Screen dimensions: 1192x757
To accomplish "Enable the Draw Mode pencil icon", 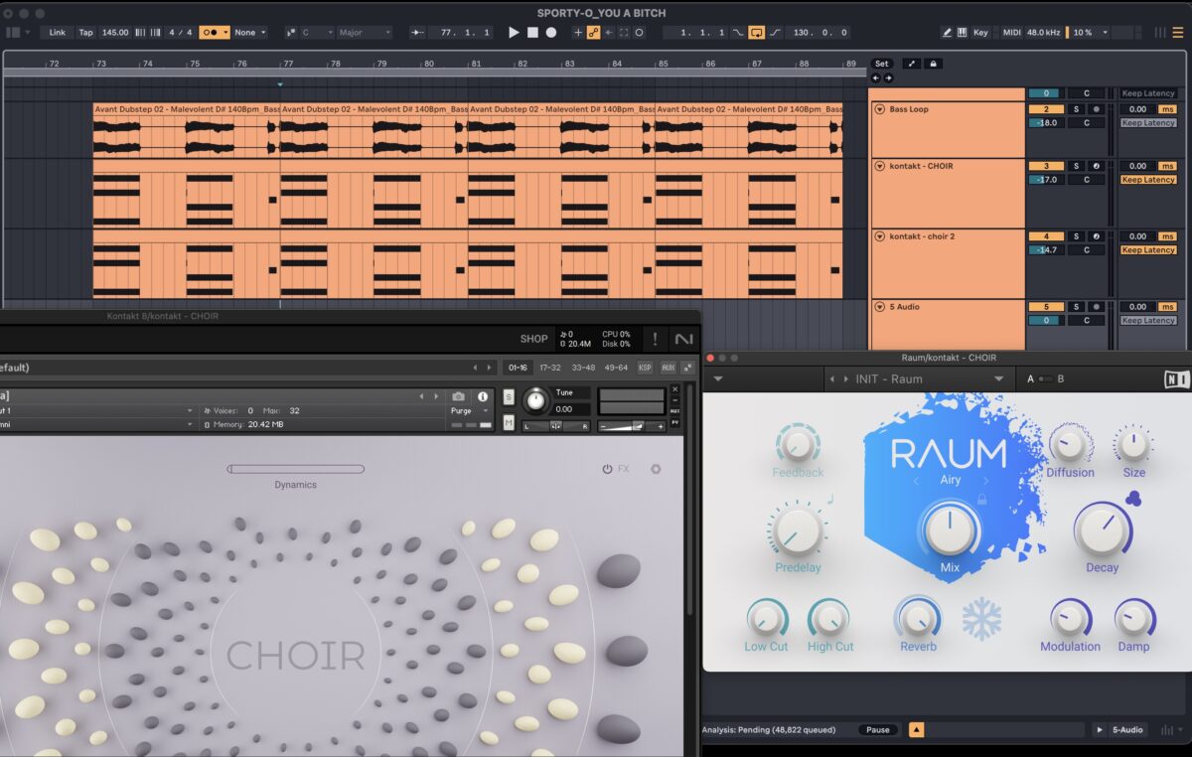I will point(947,32).
